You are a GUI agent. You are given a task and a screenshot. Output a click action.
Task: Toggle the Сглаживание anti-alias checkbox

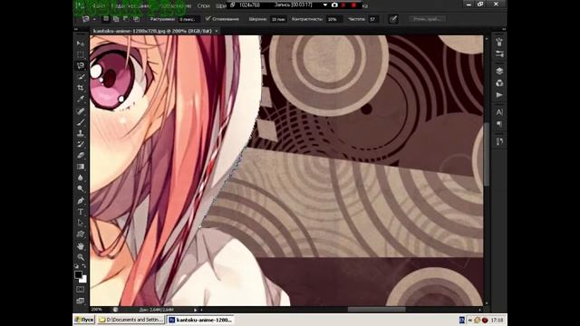click(208, 18)
